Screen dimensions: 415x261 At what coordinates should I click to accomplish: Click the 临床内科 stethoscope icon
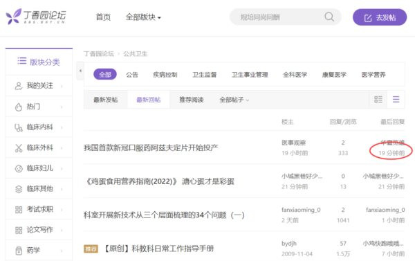coord(19,127)
